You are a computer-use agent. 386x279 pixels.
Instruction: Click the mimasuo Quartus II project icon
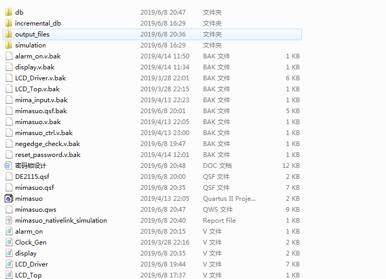(9, 198)
